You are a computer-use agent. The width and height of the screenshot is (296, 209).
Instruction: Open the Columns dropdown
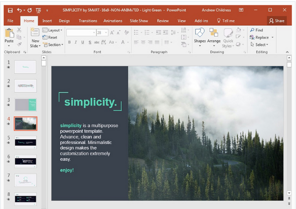click(x=168, y=42)
